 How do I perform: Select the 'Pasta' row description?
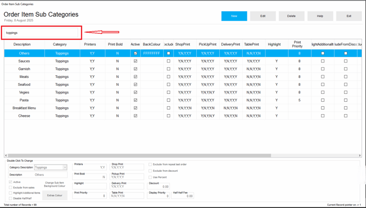(x=24, y=100)
